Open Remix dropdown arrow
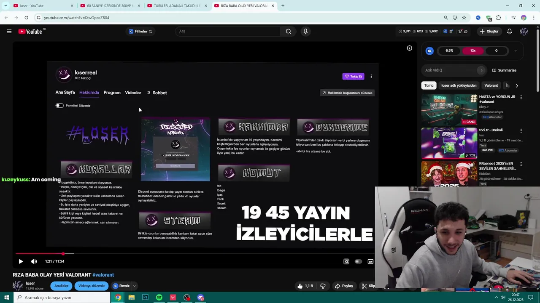This screenshot has height=303, width=540. tap(134, 286)
